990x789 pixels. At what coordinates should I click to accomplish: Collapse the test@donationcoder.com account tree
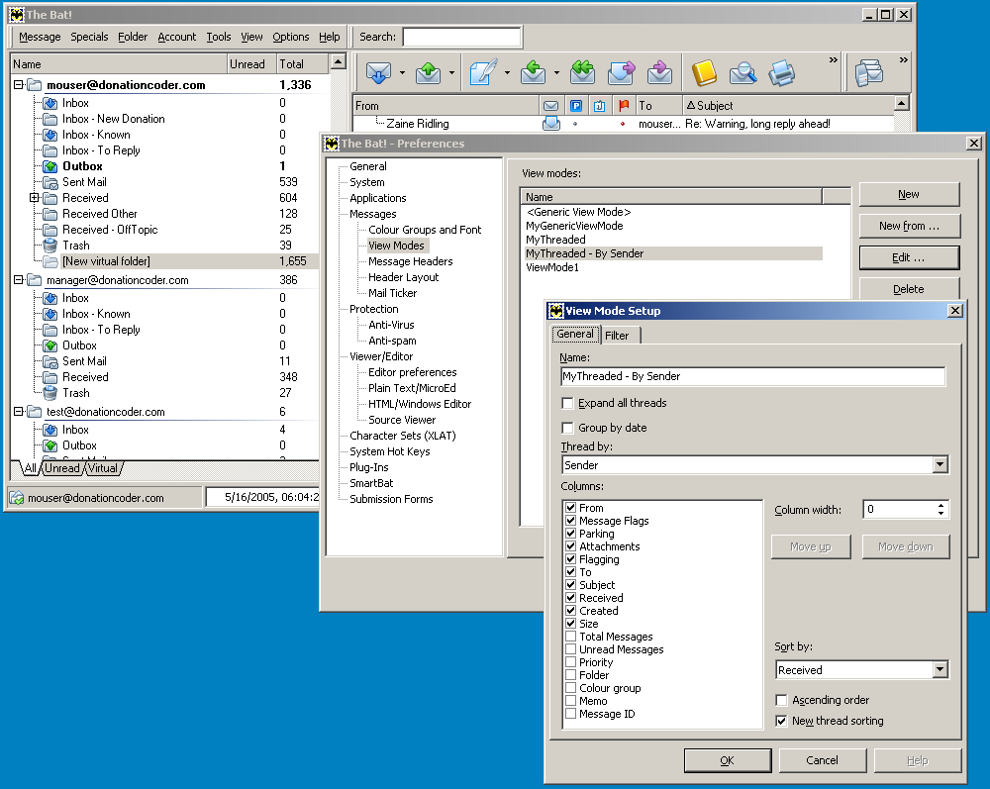(18, 412)
